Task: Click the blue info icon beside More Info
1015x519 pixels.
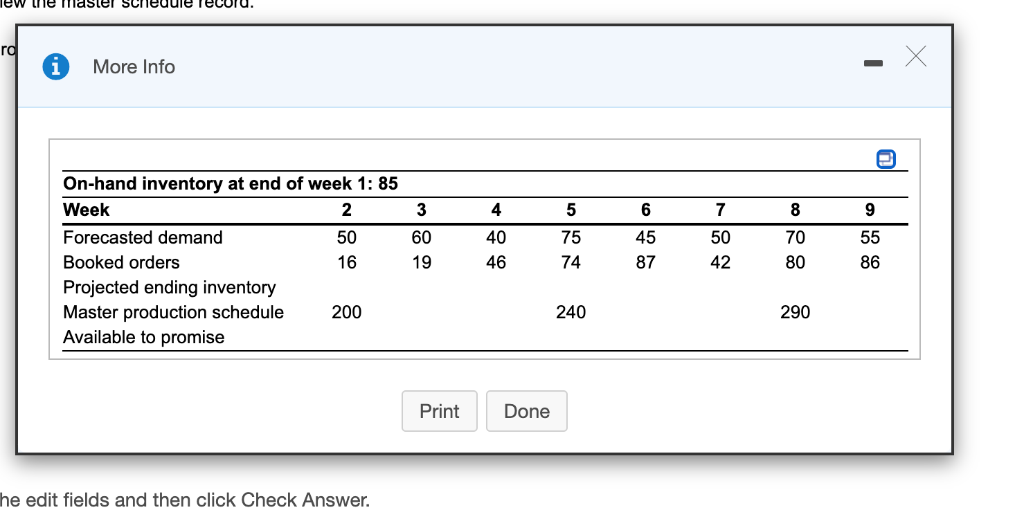Action: [x=56, y=66]
